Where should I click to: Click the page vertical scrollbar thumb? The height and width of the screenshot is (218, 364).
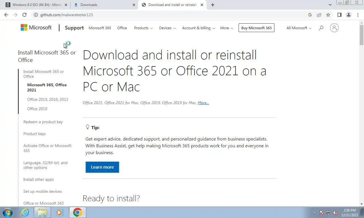361,35
